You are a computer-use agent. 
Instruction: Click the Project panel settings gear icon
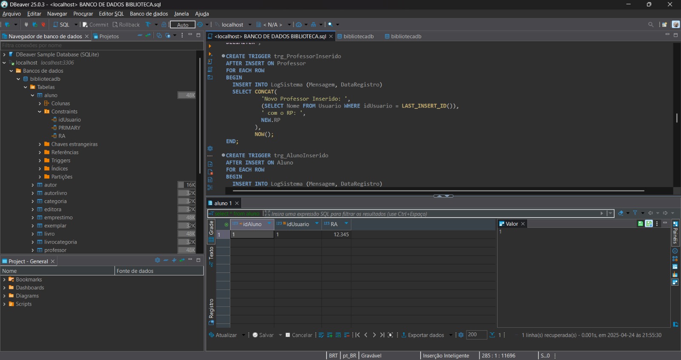tap(157, 260)
